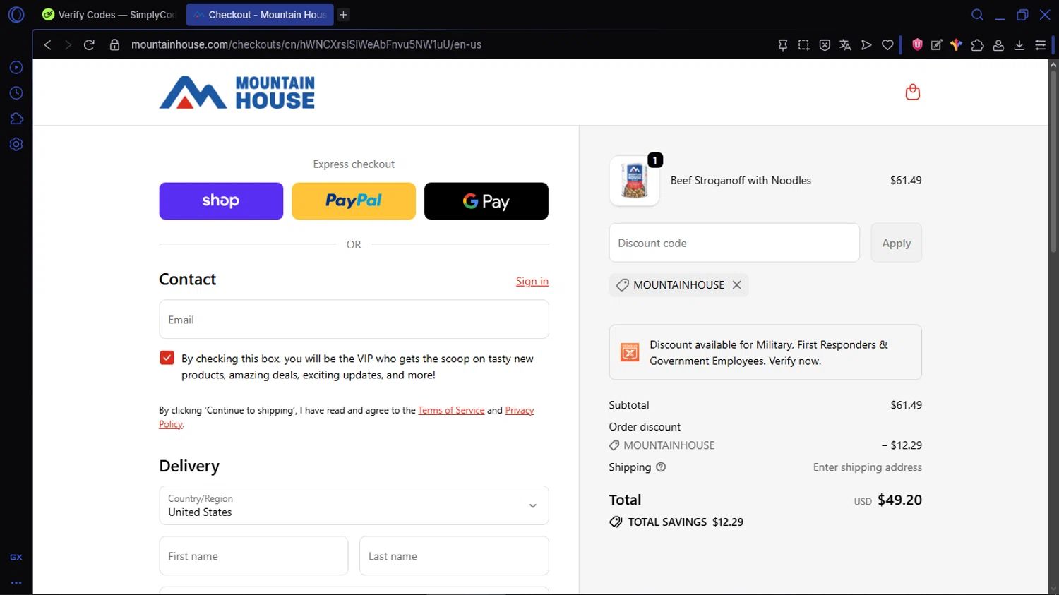Pay with the PayPal button
The image size is (1059, 595).
pos(354,201)
